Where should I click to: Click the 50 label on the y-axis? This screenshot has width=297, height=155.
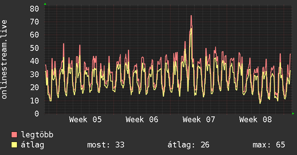tap(34, 48)
